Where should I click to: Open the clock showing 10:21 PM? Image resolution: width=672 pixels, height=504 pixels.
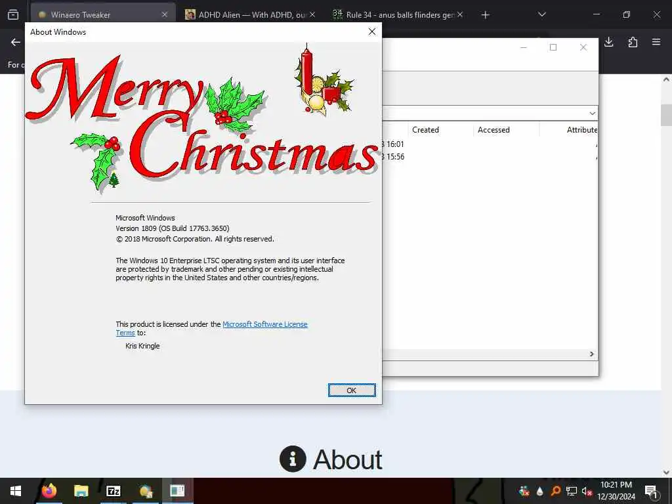point(616,491)
